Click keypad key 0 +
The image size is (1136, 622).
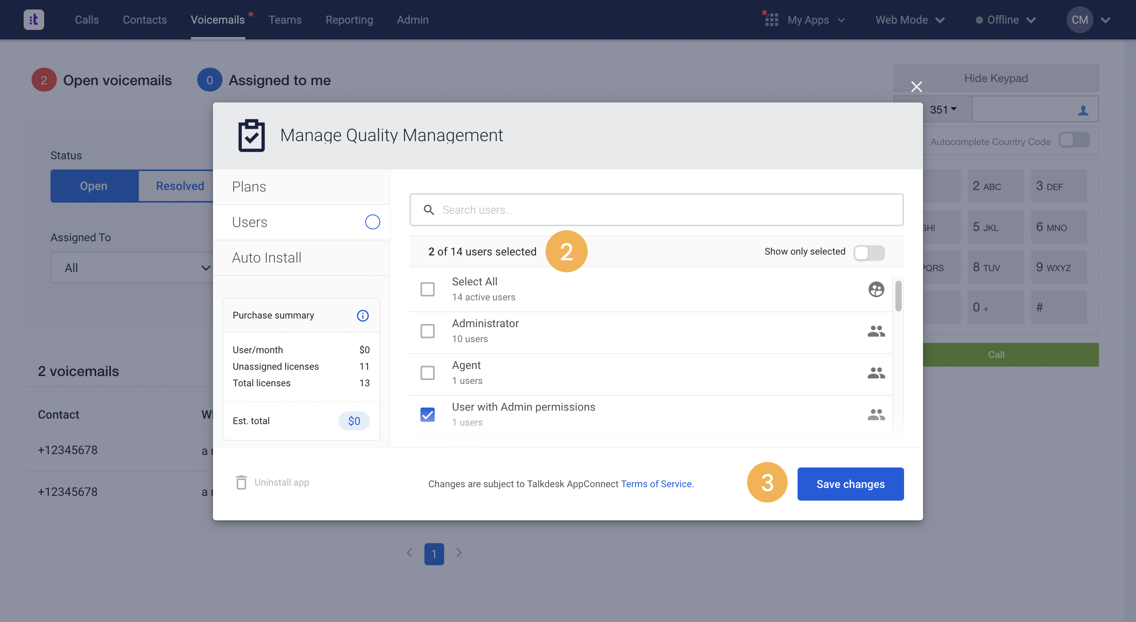[995, 307]
